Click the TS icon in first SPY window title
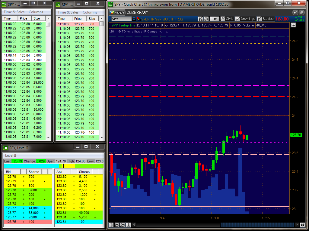 click(x=4, y=4)
